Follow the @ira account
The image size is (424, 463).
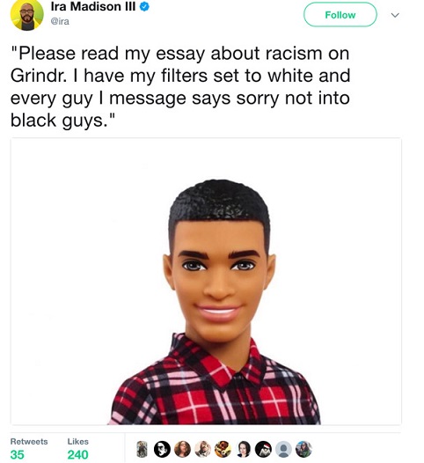click(x=340, y=15)
